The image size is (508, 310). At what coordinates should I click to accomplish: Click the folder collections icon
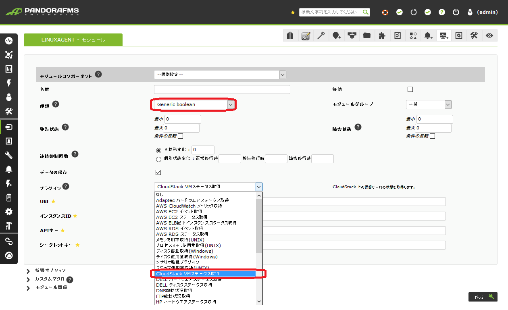(x=367, y=35)
